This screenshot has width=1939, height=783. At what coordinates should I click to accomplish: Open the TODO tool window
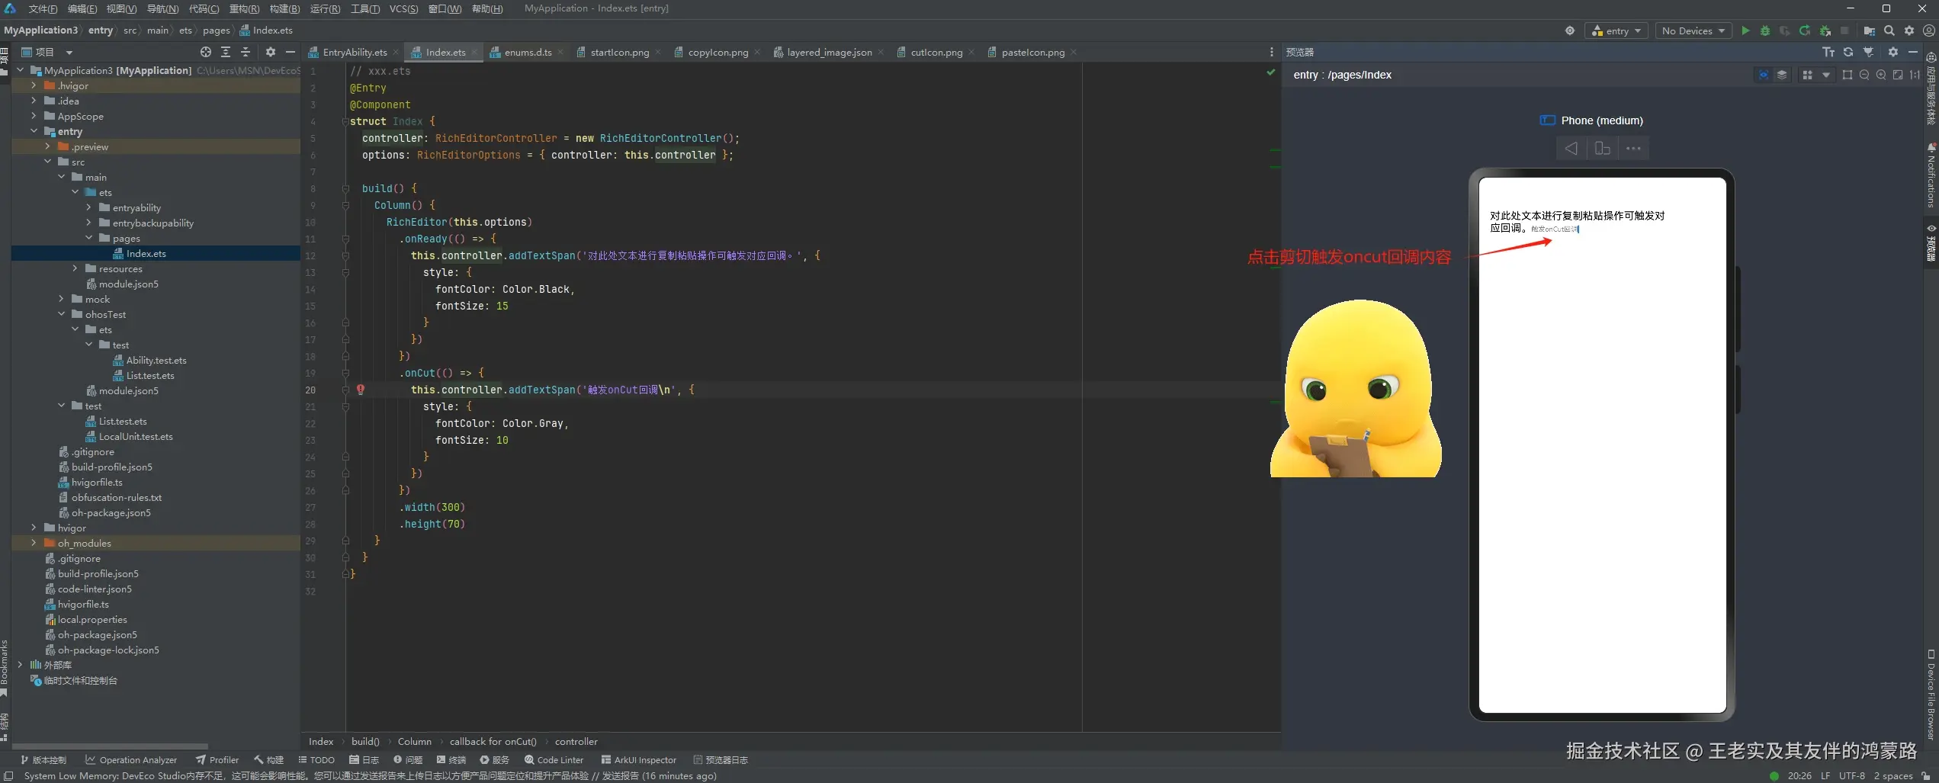(316, 760)
